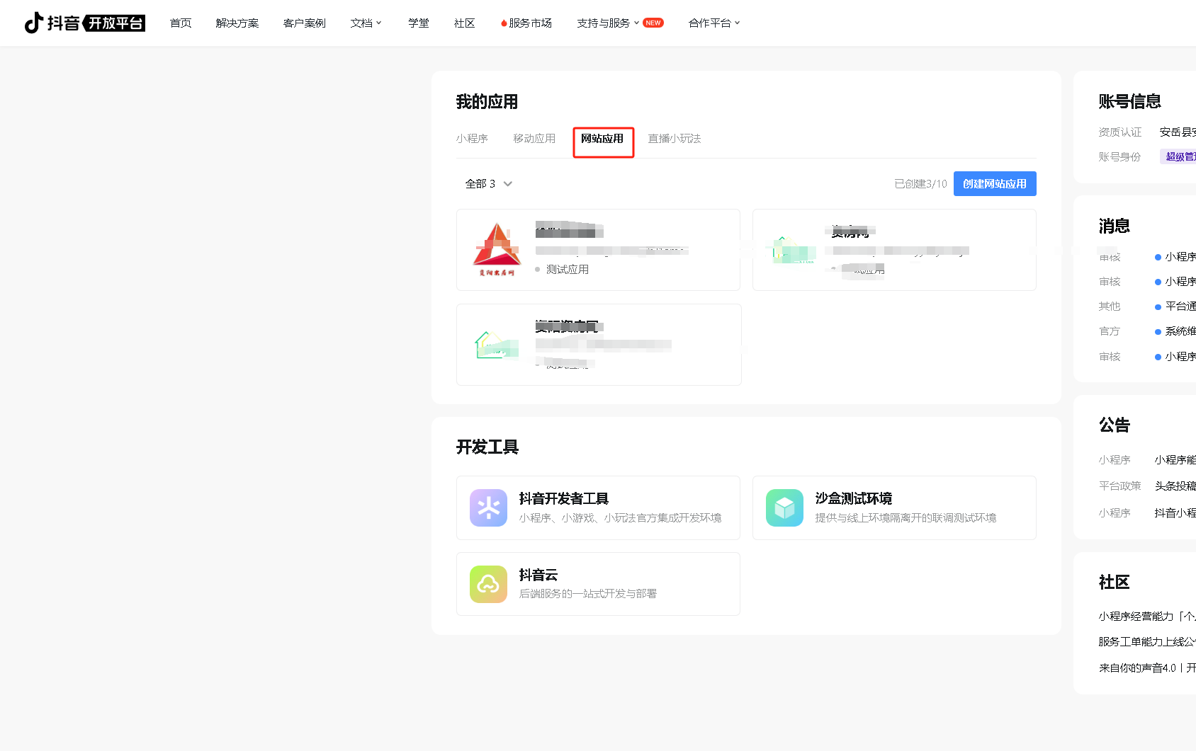The image size is (1196, 751).
Task: Open the 合作平台 dropdown
Action: click(x=713, y=23)
